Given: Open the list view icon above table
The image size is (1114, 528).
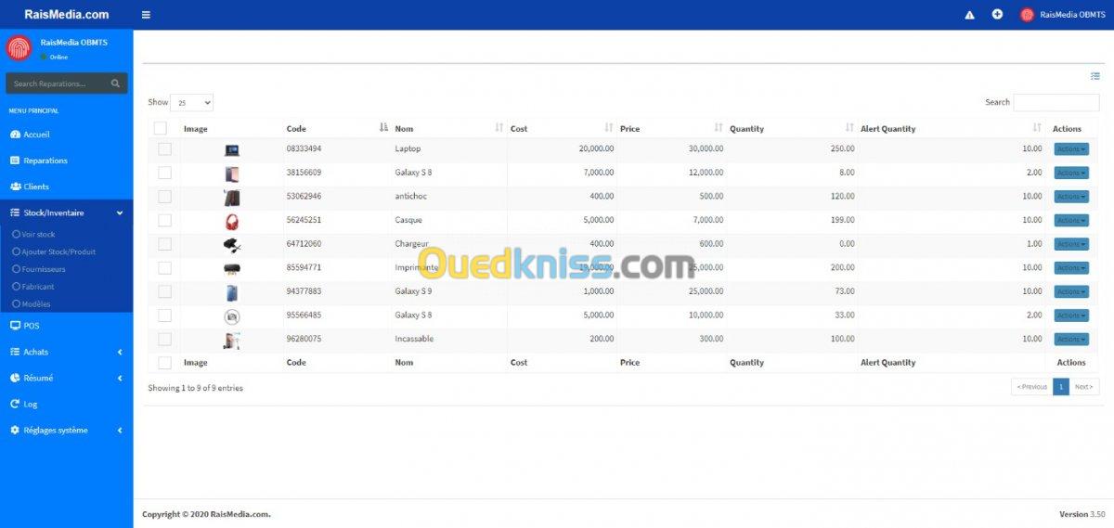Looking at the screenshot, I should [x=1095, y=76].
